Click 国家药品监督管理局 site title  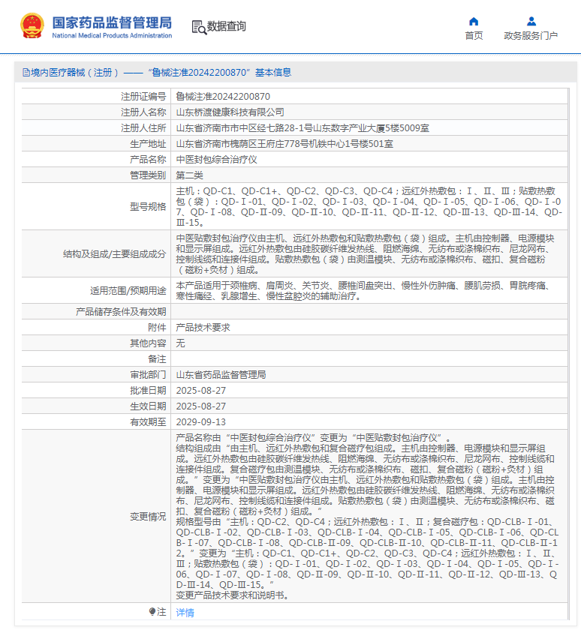112,22
